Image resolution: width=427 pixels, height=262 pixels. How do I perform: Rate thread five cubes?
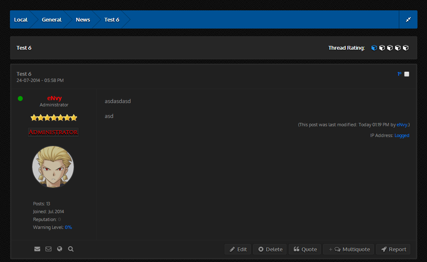point(405,48)
